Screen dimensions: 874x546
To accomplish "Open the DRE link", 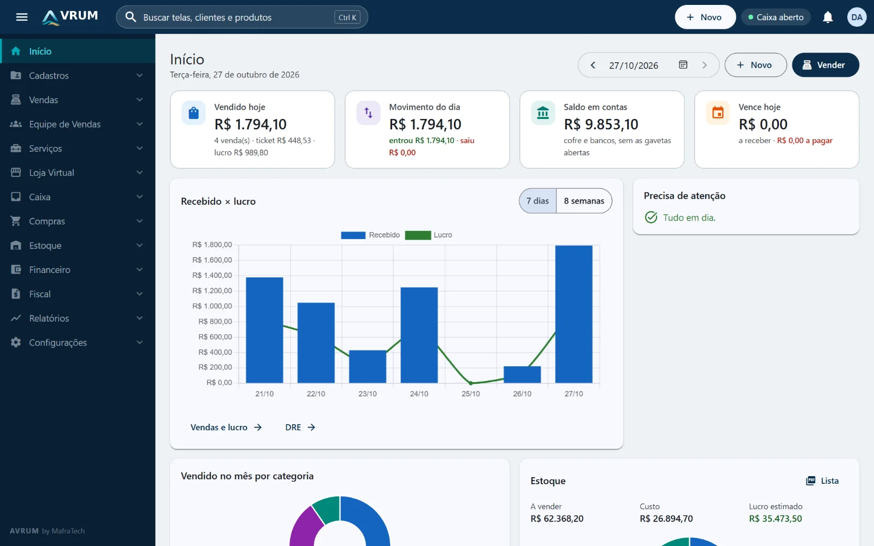I will click(300, 428).
